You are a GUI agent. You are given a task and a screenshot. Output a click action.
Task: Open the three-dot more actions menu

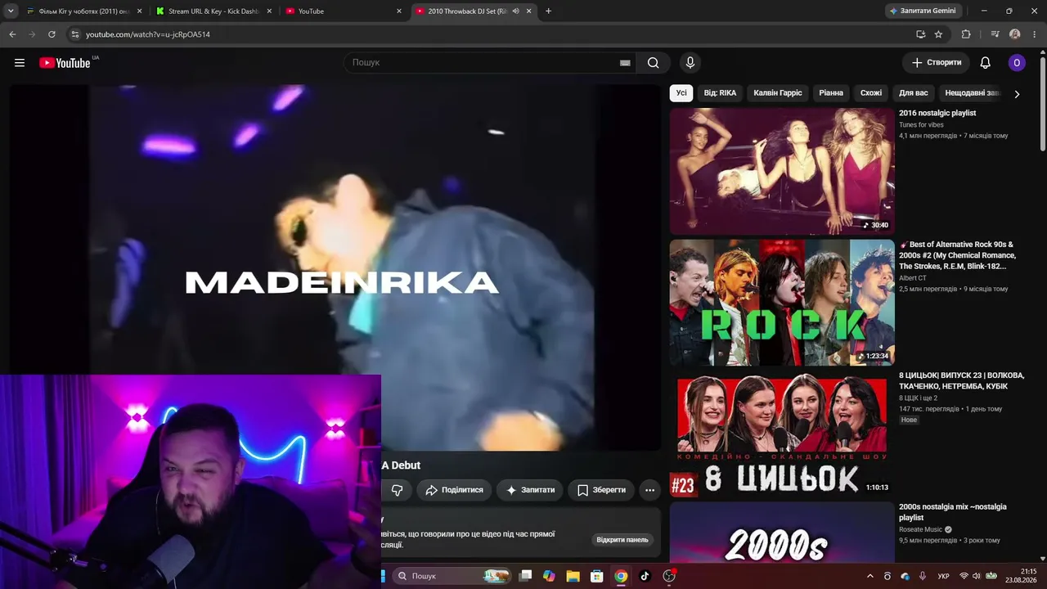pyautogui.click(x=649, y=490)
